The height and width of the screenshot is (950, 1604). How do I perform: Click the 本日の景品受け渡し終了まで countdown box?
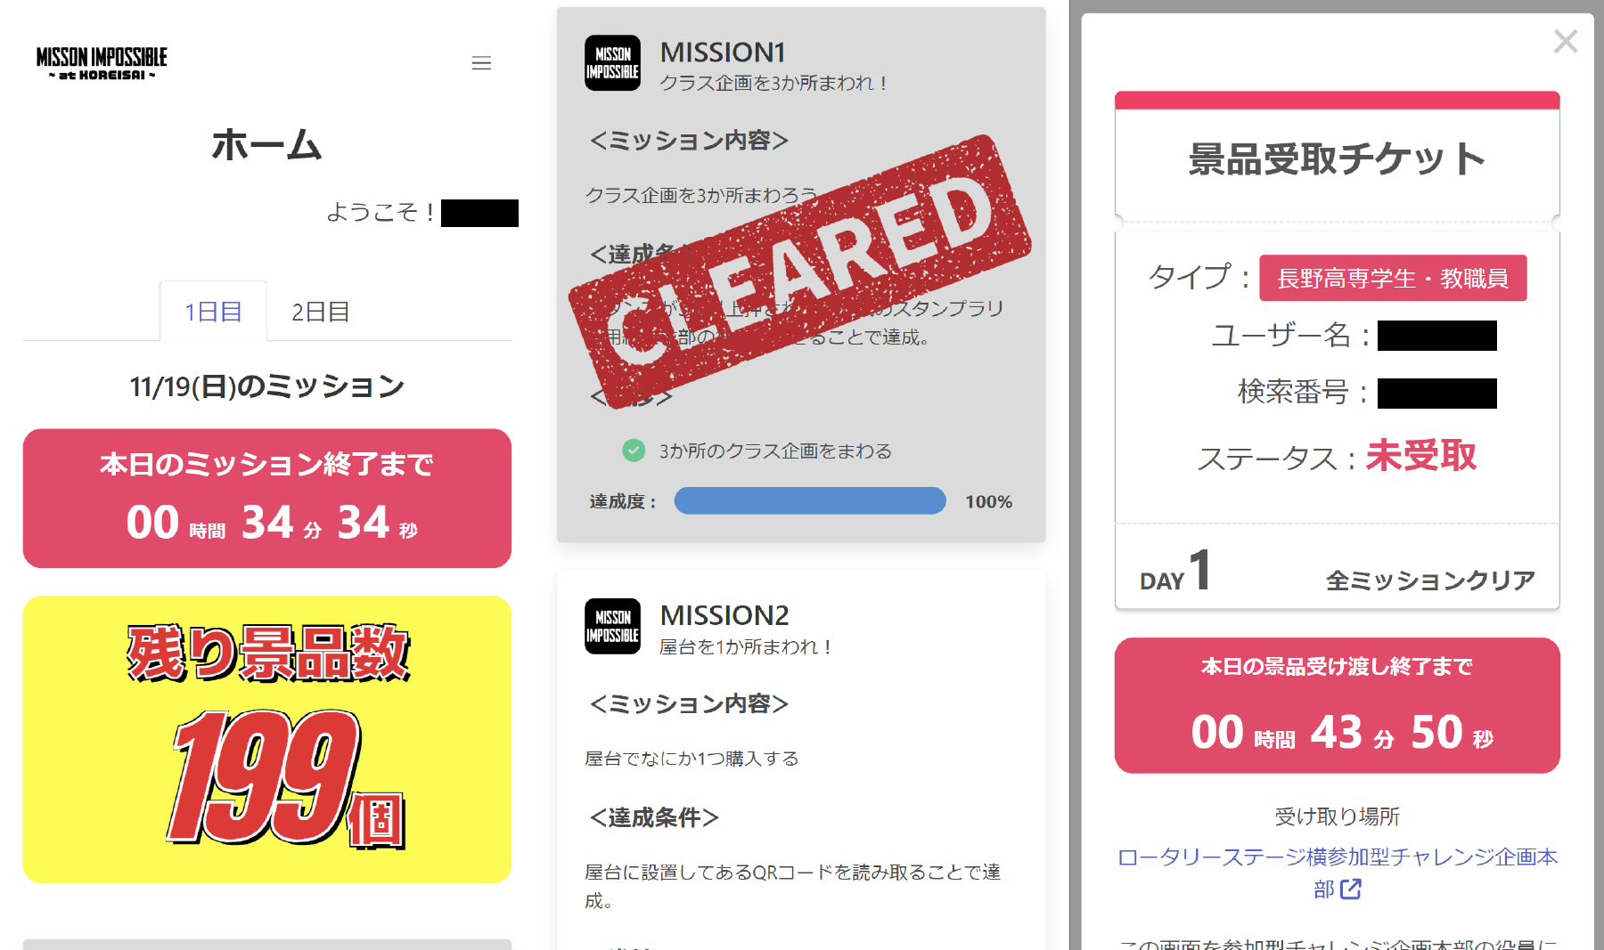pyautogui.click(x=1337, y=705)
